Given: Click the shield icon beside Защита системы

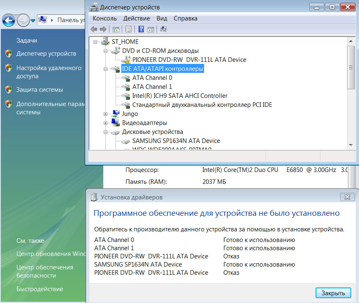Looking at the screenshot, I should pyautogui.click(x=8, y=90).
